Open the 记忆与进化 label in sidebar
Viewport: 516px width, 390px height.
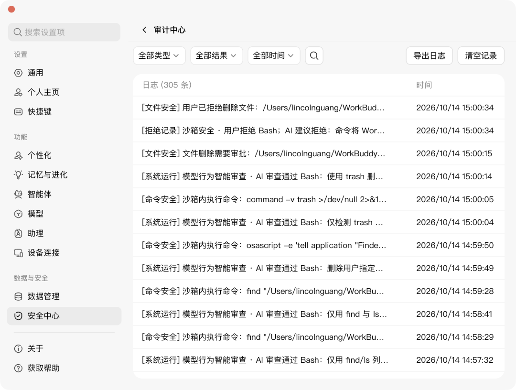tap(47, 175)
